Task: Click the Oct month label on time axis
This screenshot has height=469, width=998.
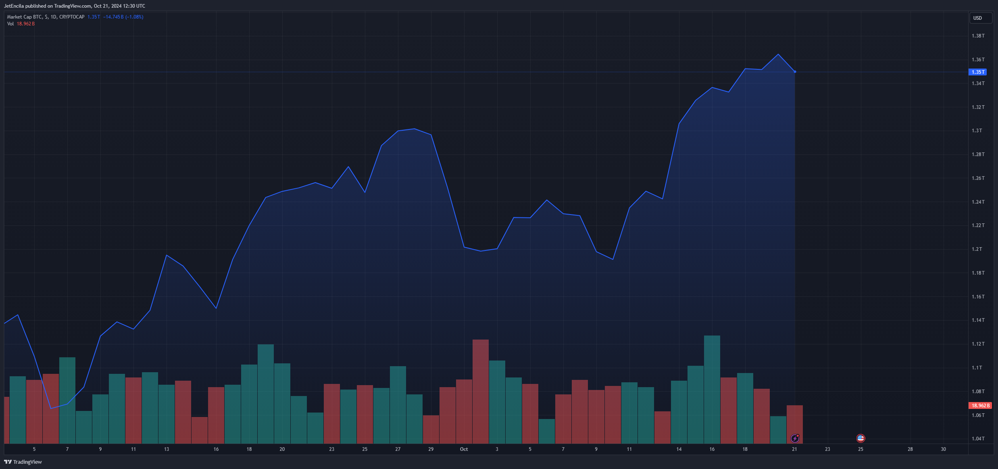Action: [464, 449]
